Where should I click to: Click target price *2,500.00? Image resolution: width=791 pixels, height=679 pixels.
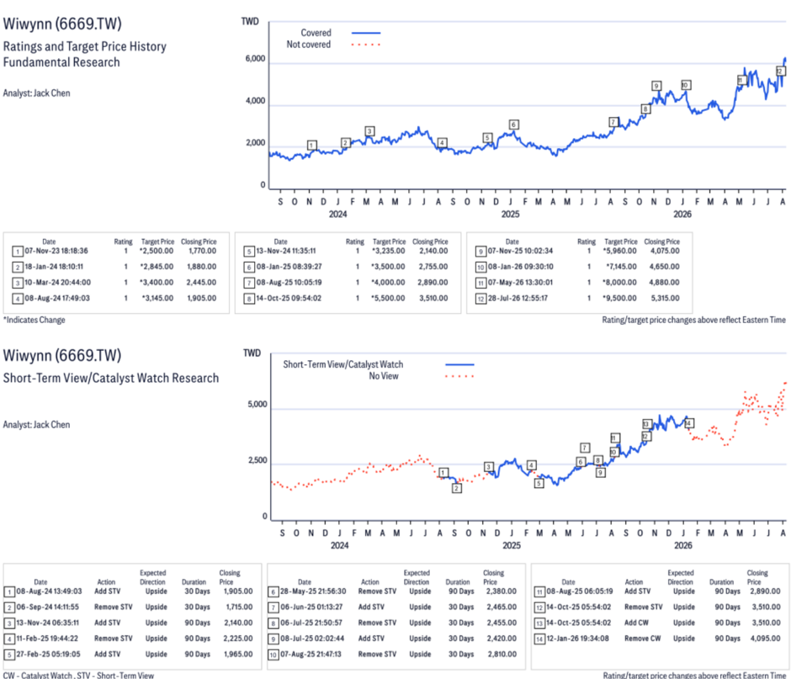(157, 251)
